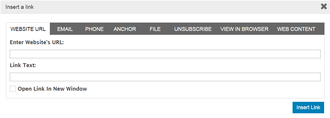This screenshot has height=118, width=330.
Task: Open the Unsubscribe tab
Action: [x=193, y=29]
